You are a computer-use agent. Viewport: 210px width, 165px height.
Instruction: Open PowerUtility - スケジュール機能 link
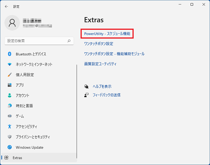pyautogui.click(x=107, y=34)
